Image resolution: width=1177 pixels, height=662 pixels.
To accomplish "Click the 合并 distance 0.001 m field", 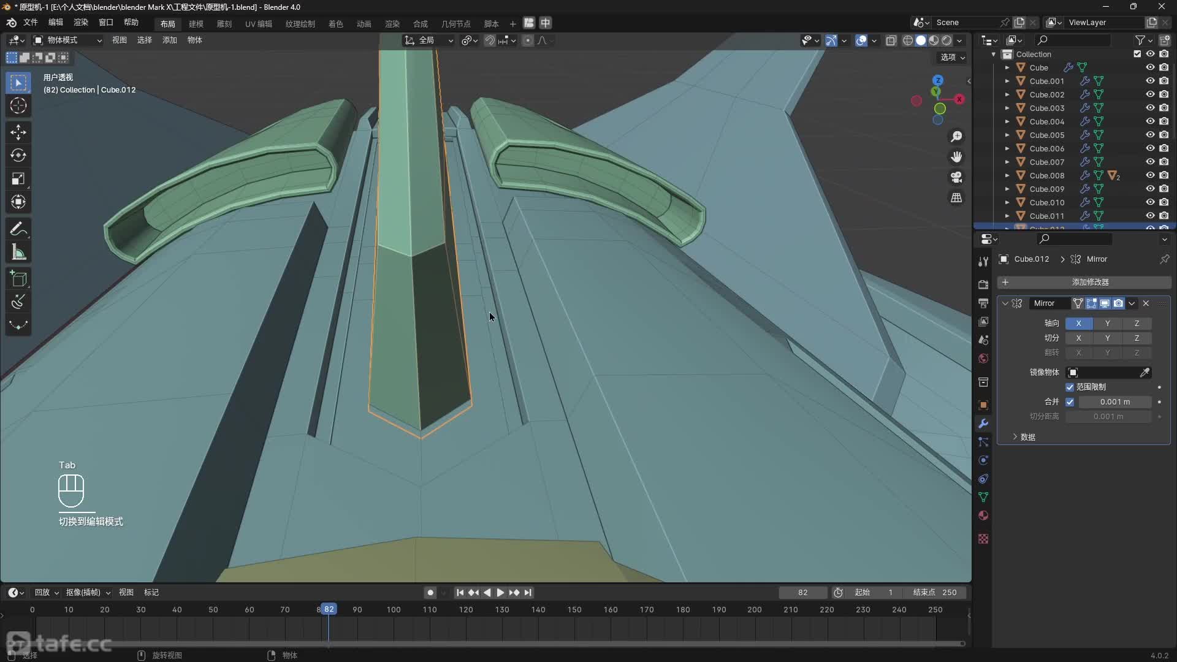I will [x=1114, y=402].
